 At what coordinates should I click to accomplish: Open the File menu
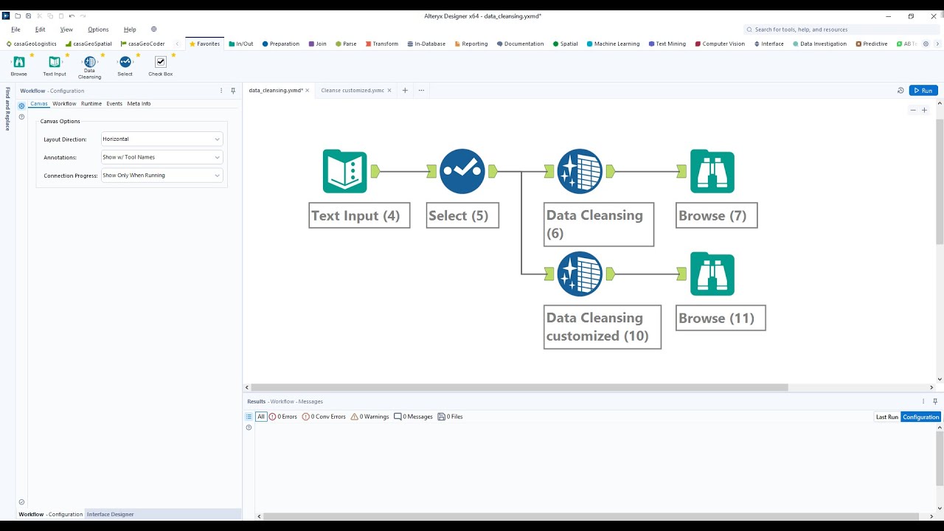pos(15,29)
